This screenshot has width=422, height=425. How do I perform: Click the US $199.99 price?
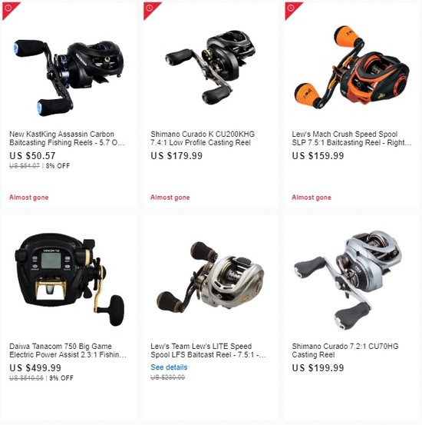point(318,368)
